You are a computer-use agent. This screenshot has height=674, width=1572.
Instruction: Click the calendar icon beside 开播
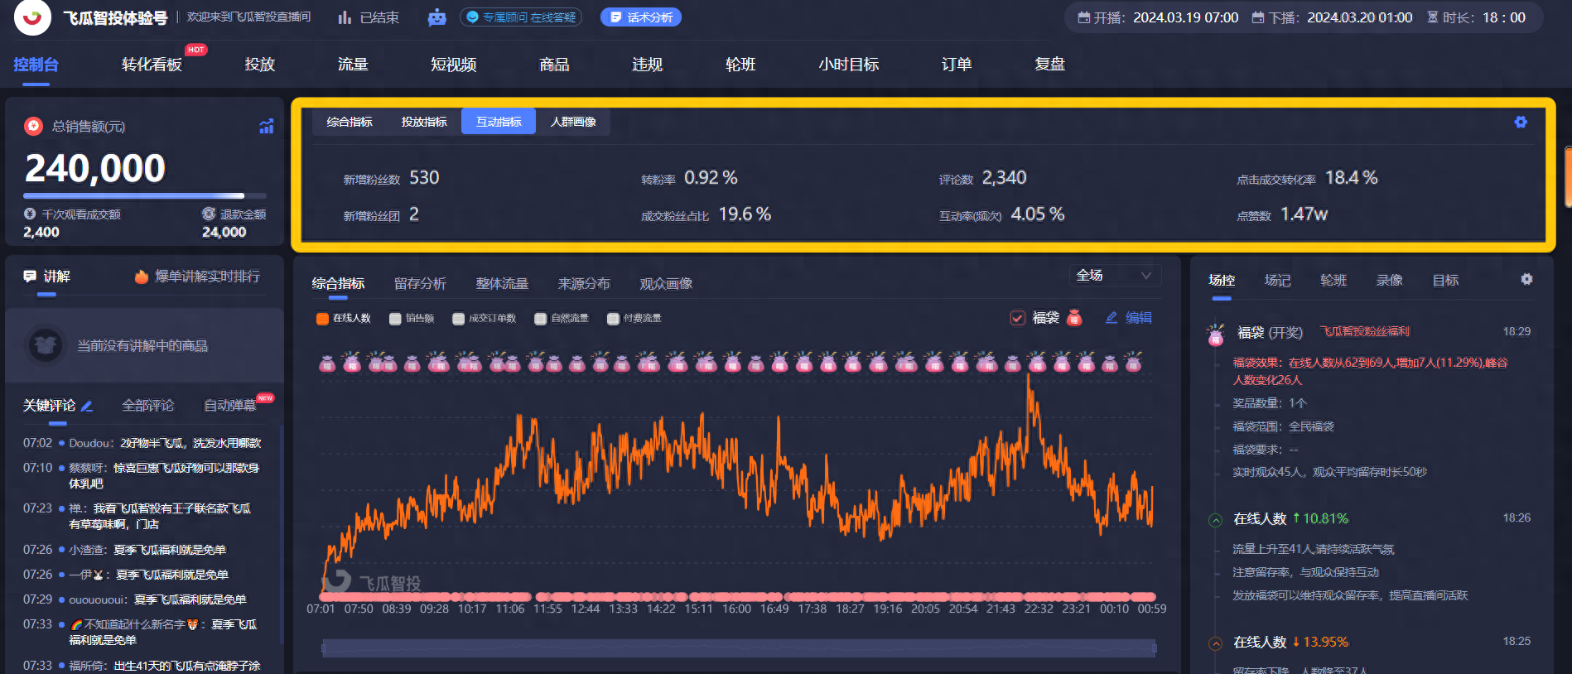click(x=1083, y=17)
